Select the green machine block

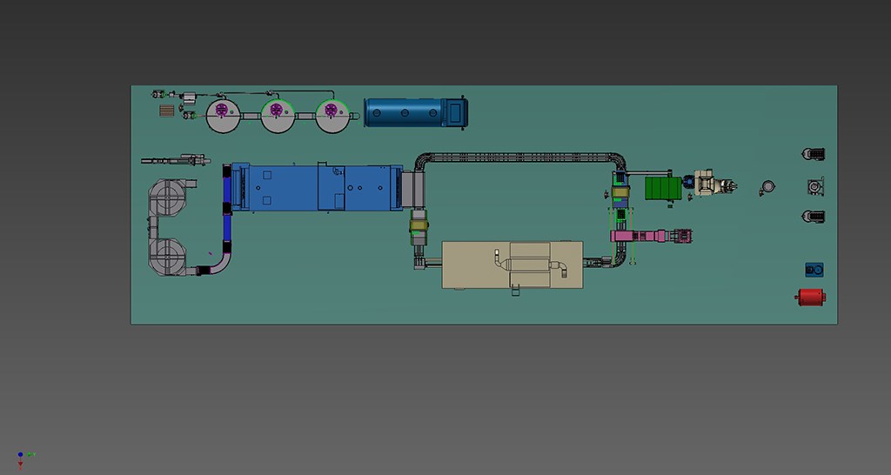pyautogui.click(x=663, y=189)
